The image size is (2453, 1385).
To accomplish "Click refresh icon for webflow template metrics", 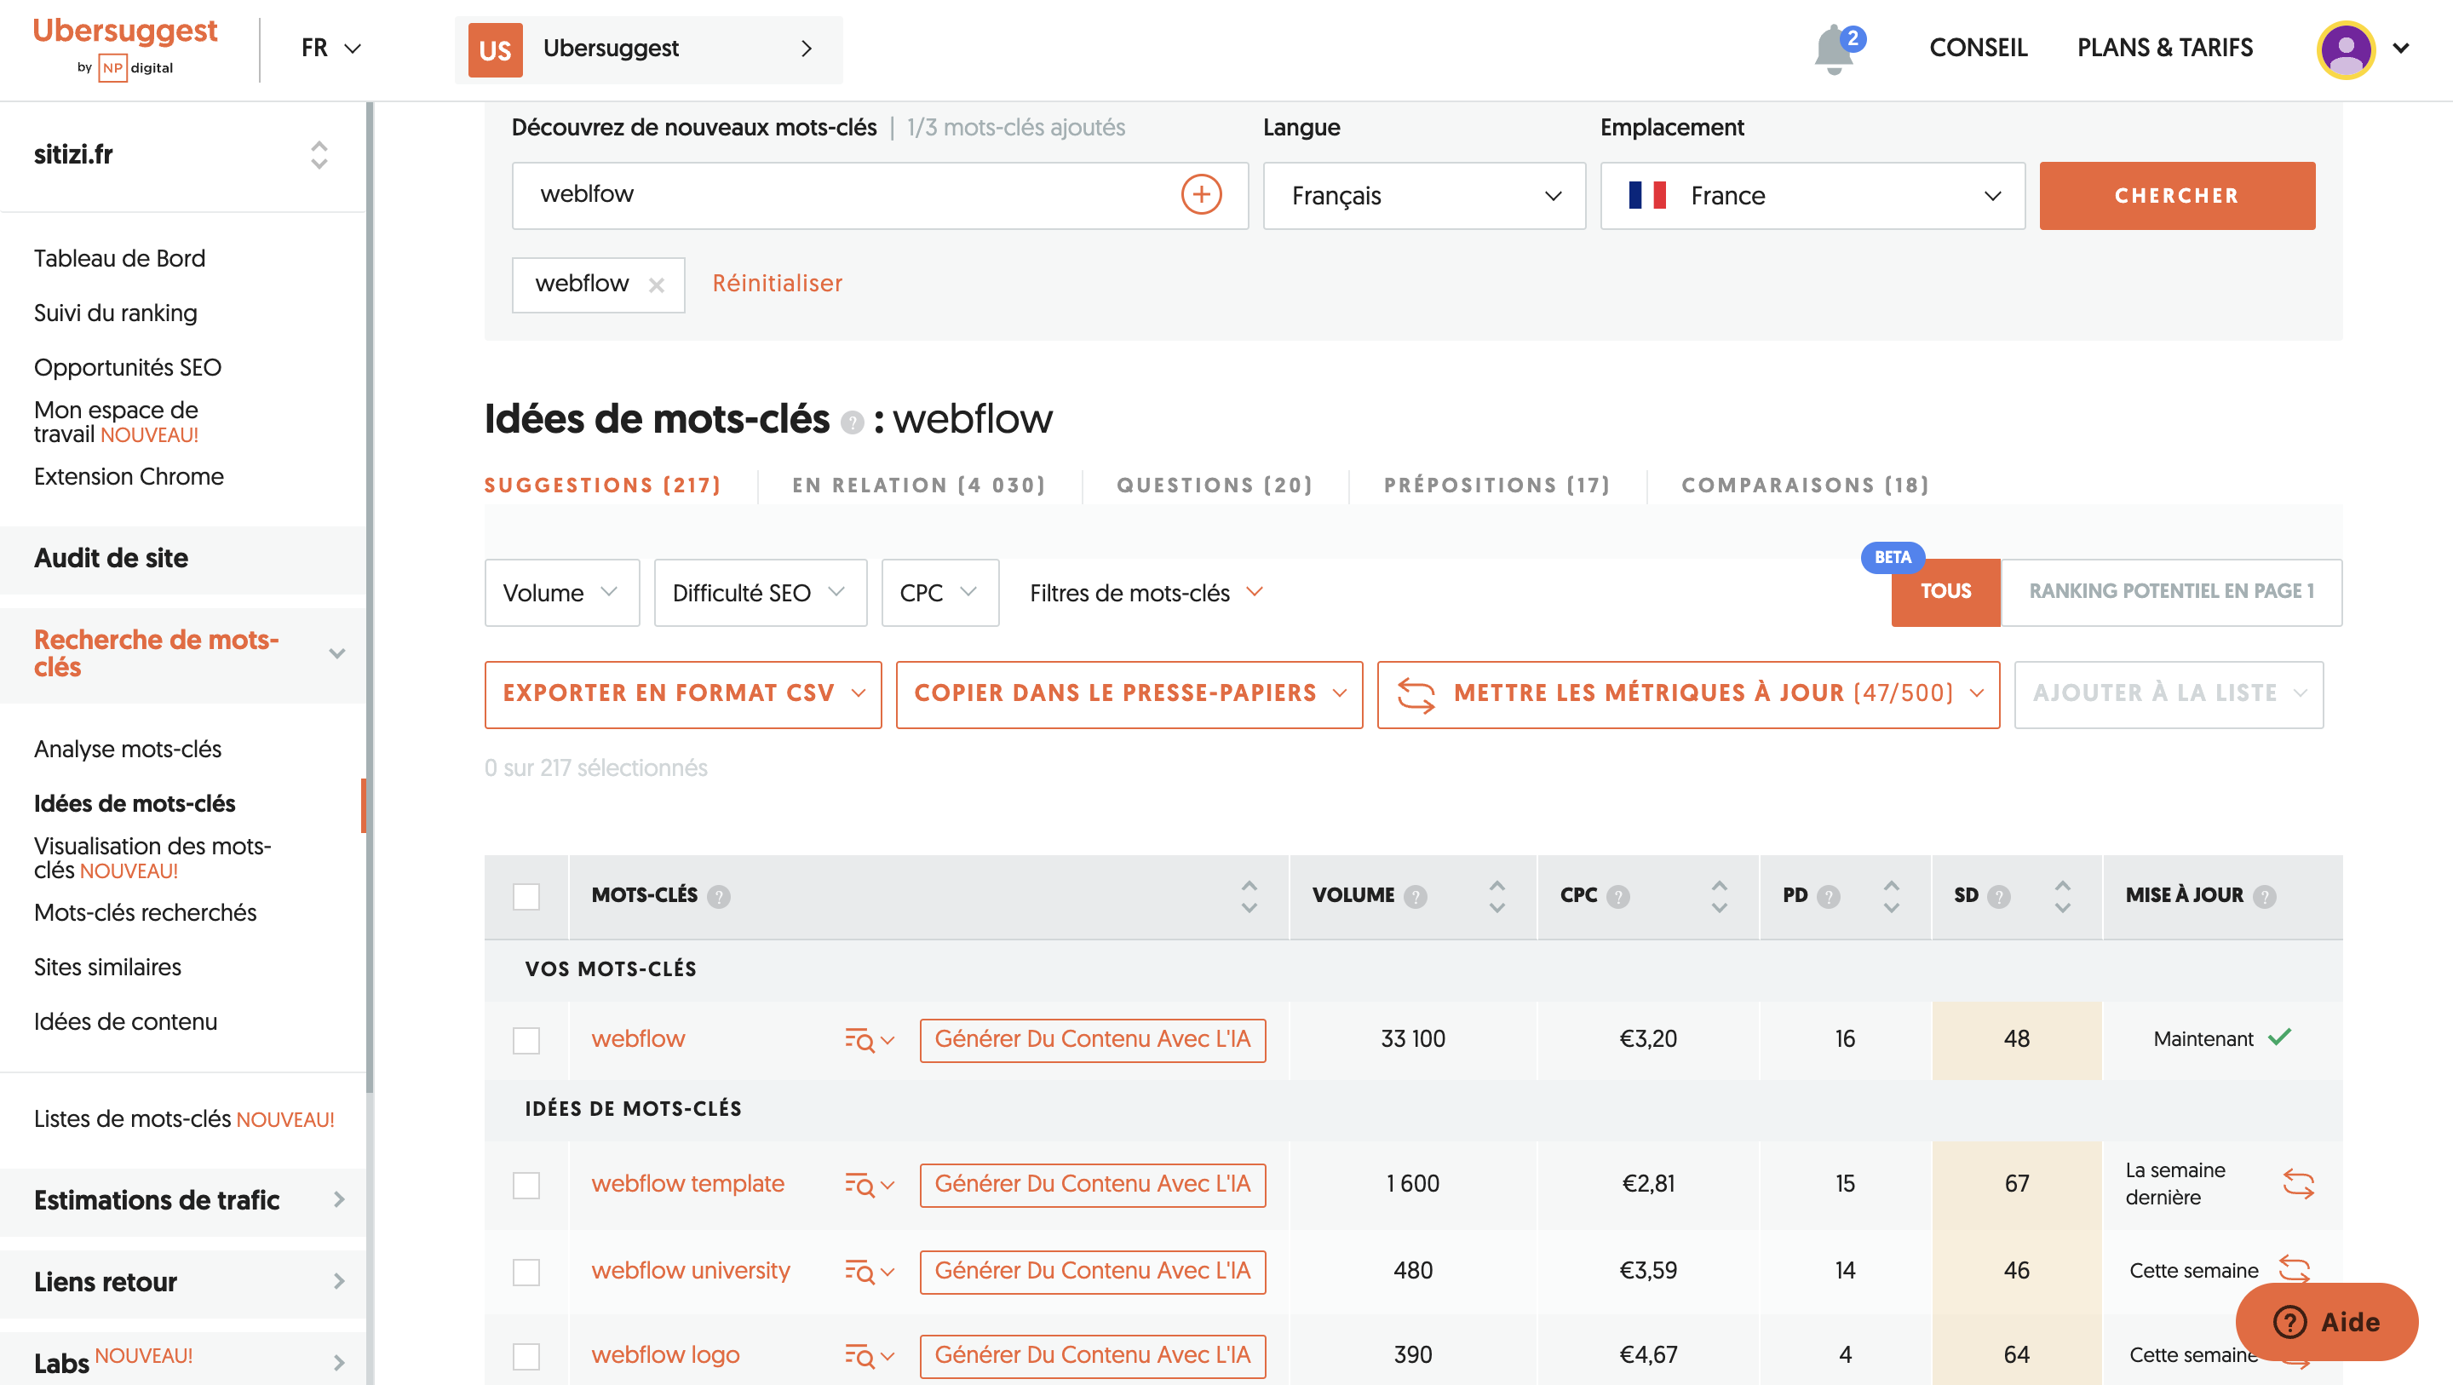I will pos(2297,1184).
